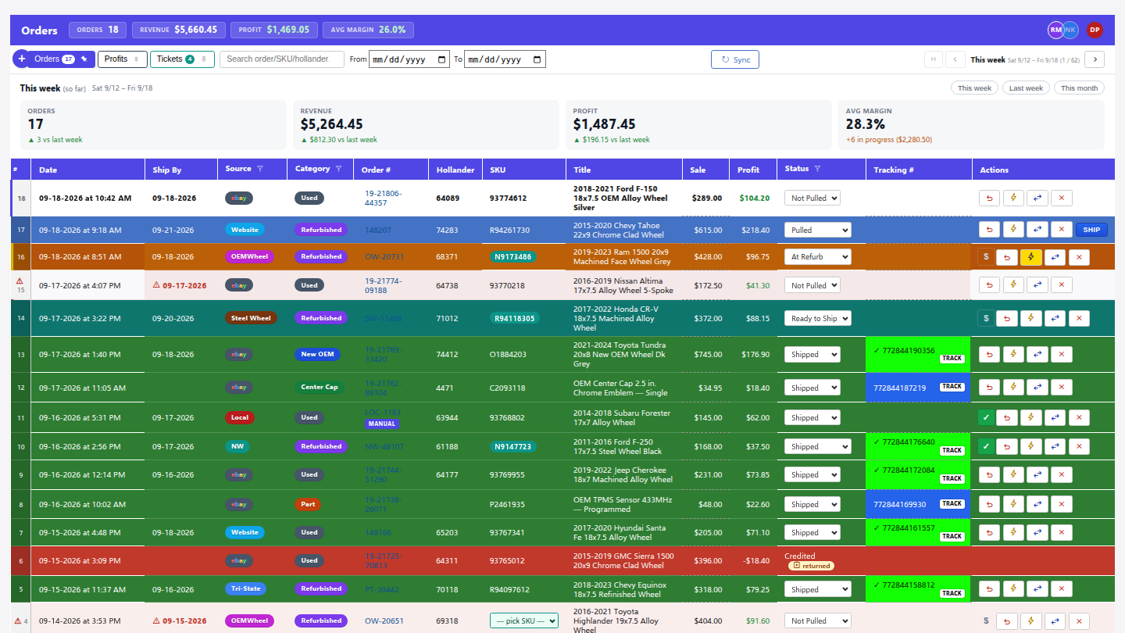
Task: Click the pin icon on the Orders tab
Action: 84,59
